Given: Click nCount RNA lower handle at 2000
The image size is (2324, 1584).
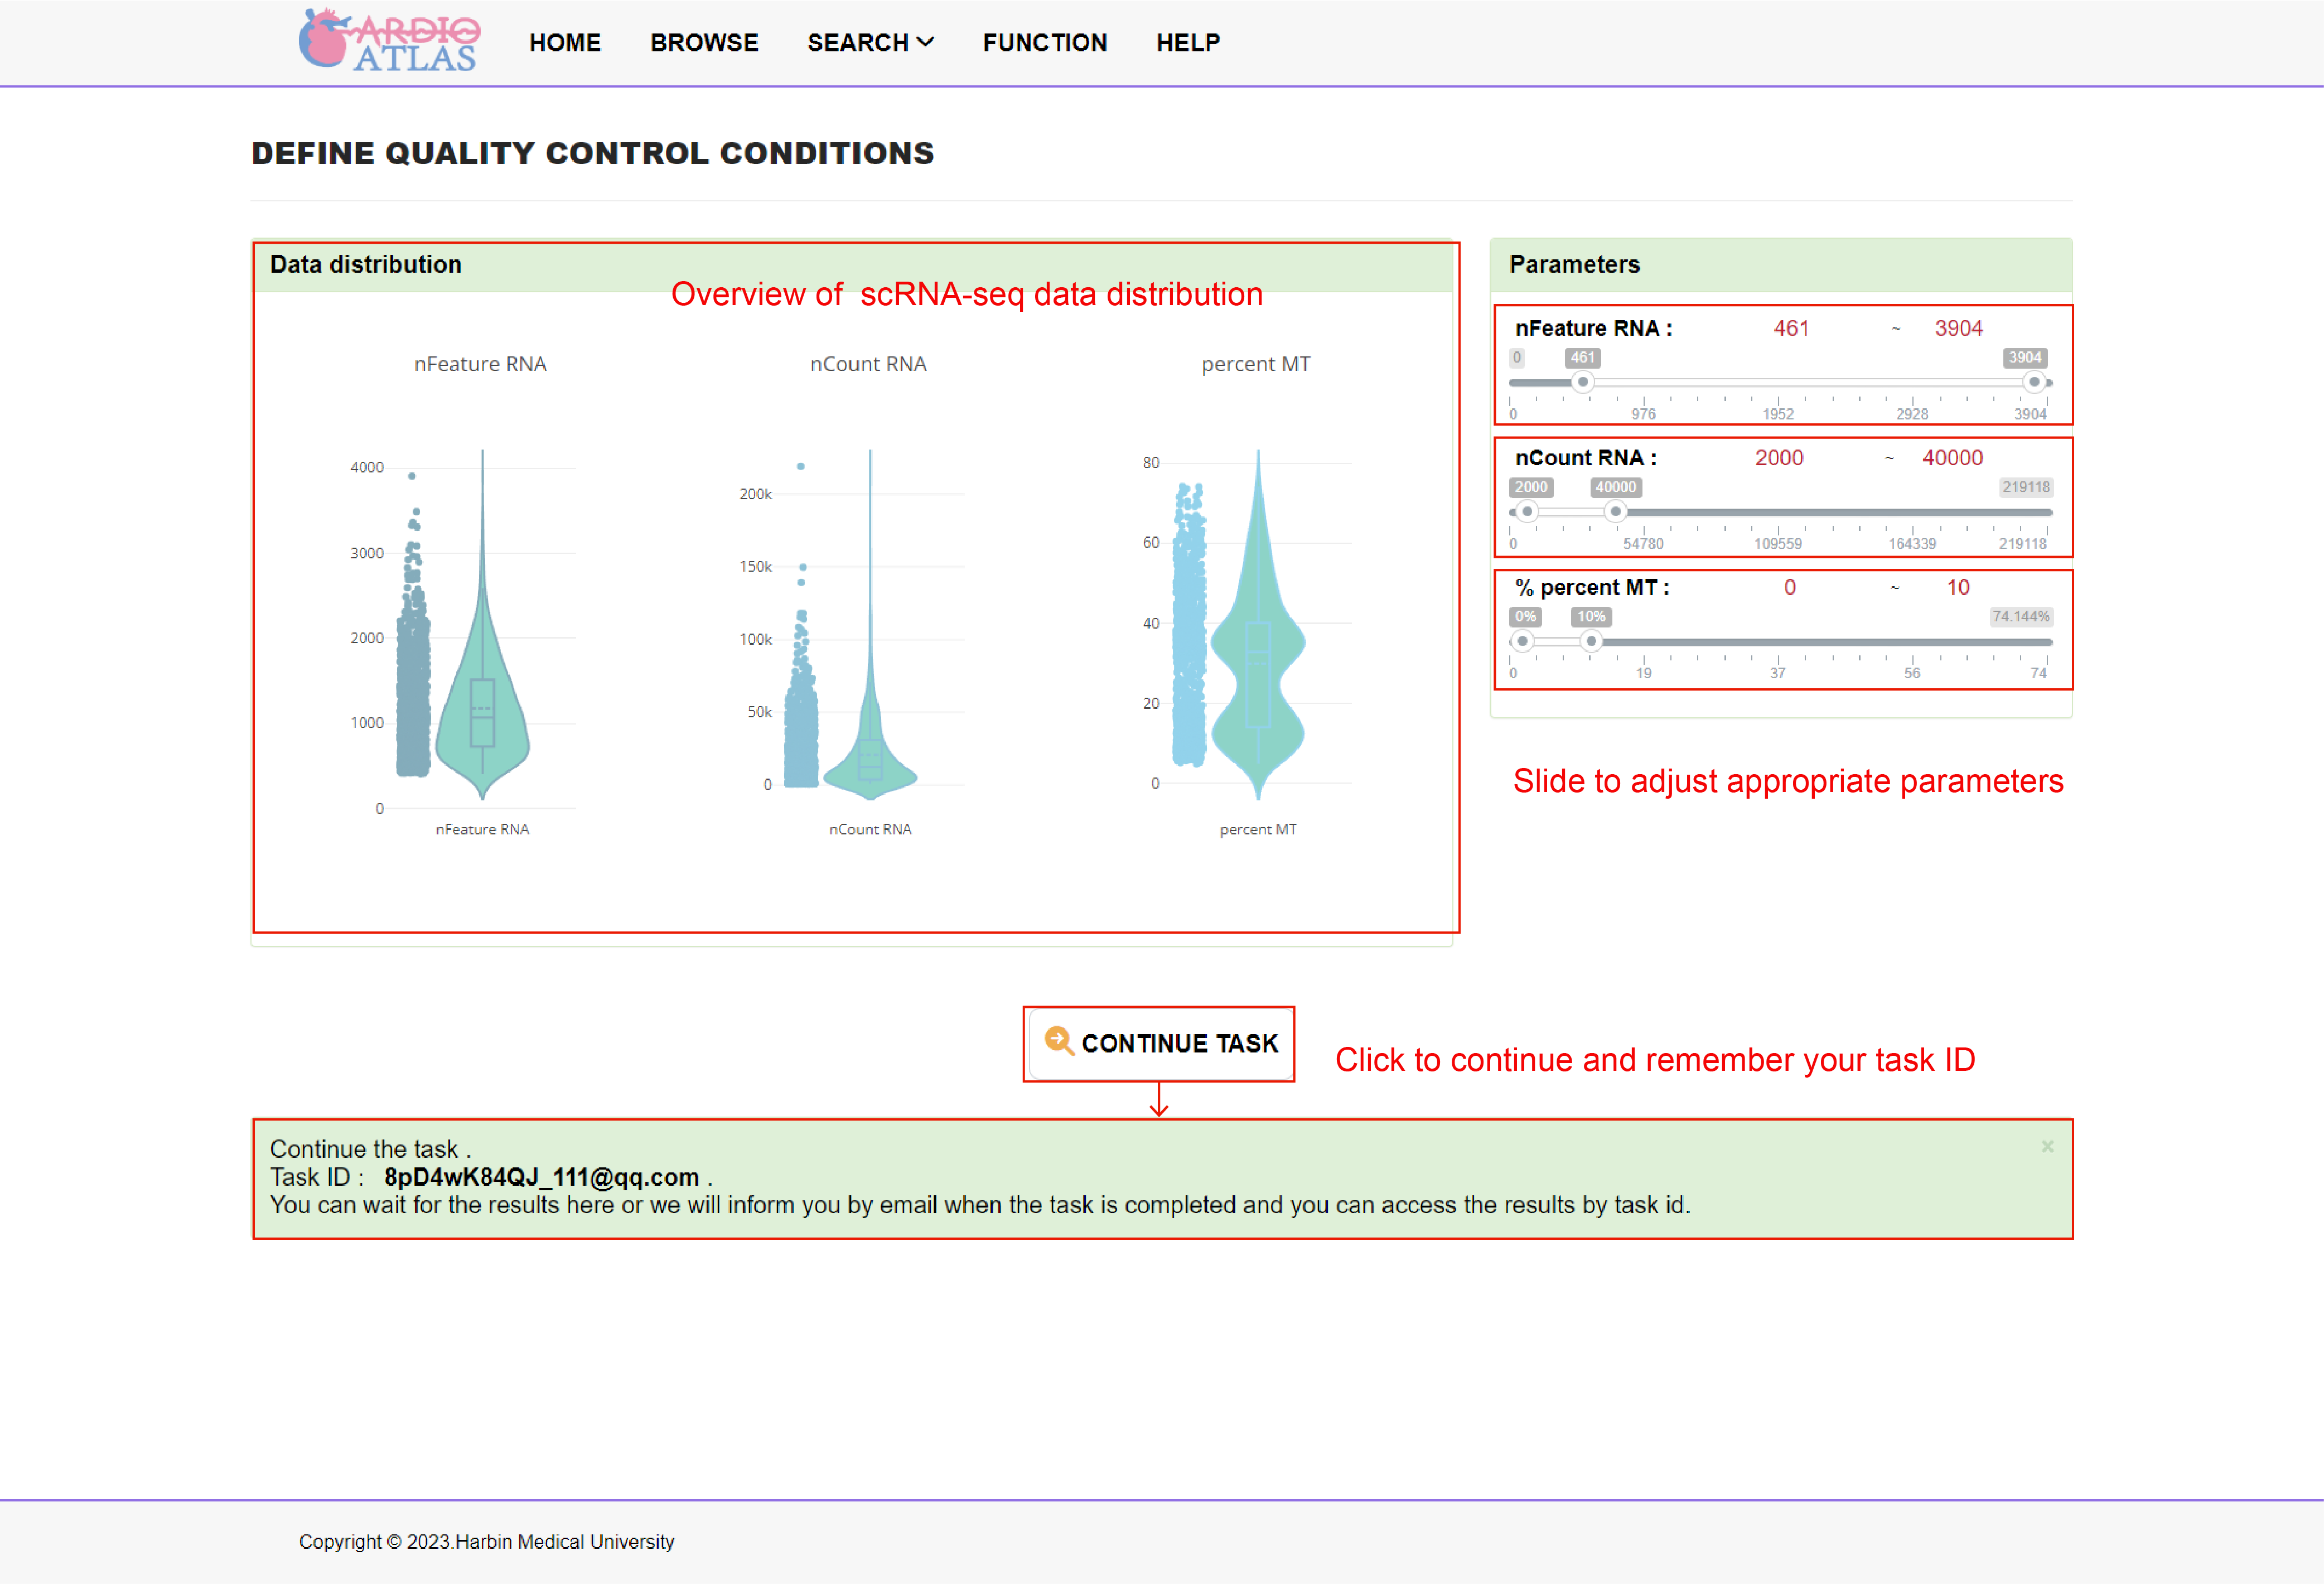Looking at the screenshot, I should (x=1527, y=512).
